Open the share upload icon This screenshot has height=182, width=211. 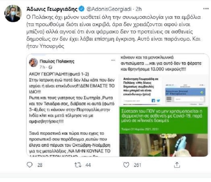click(177, 165)
